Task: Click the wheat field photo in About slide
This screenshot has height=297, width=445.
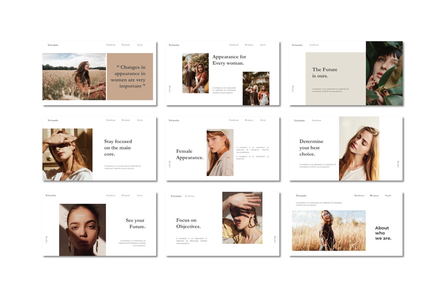Action: click(x=329, y=230)
